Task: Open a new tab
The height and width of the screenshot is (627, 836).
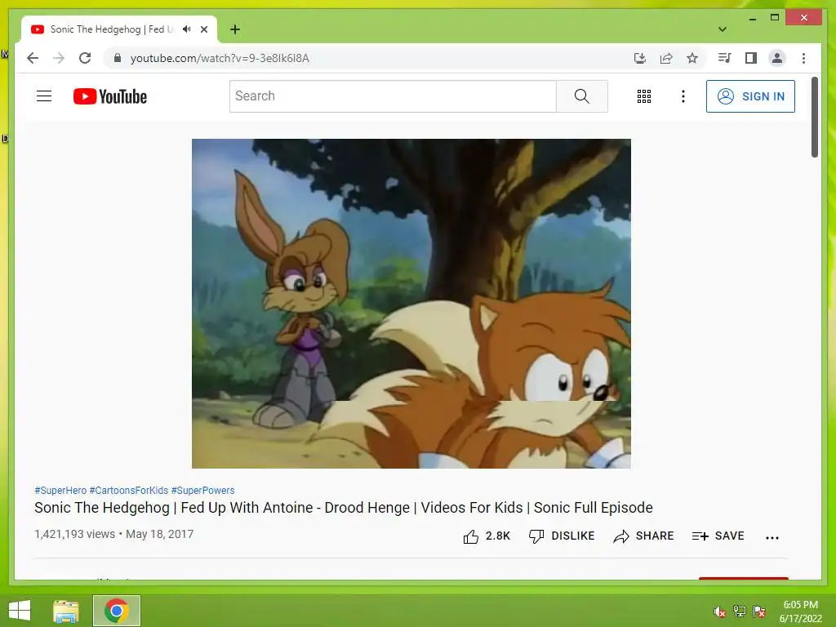Action: [234, 29]
